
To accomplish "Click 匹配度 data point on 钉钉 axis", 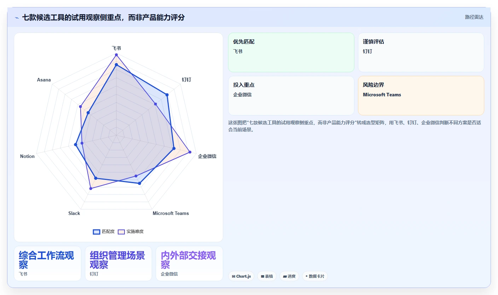I will tap(167, 95).
